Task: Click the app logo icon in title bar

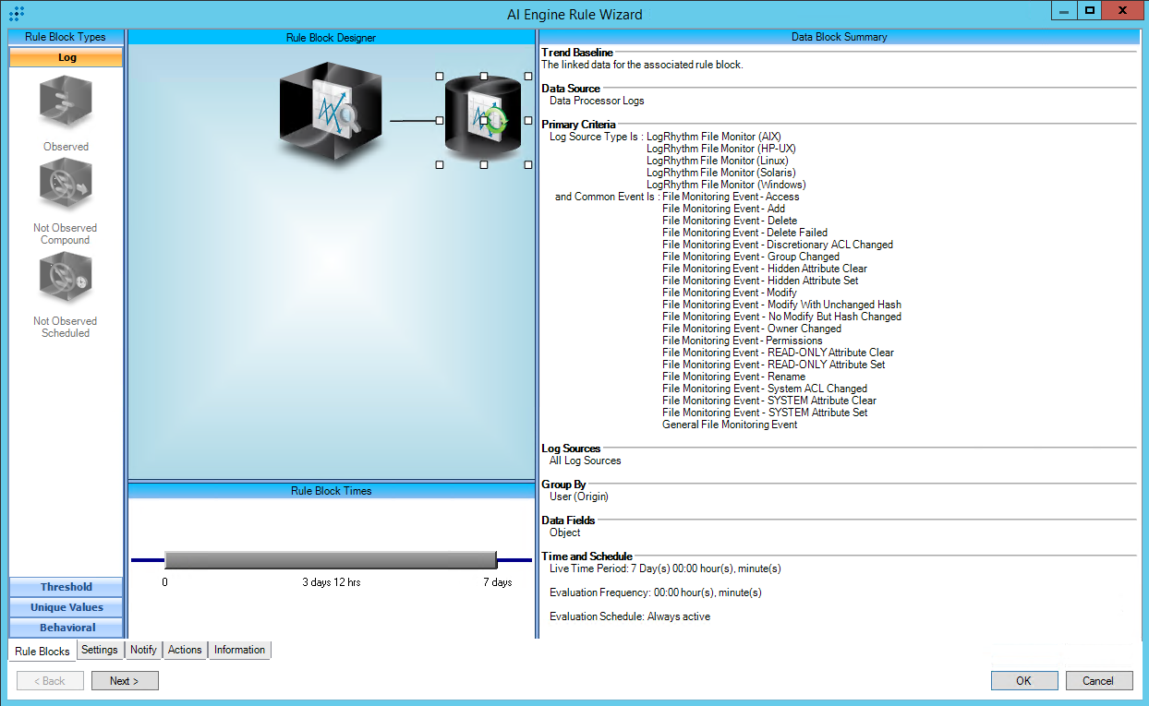Action: pos(17,14)
